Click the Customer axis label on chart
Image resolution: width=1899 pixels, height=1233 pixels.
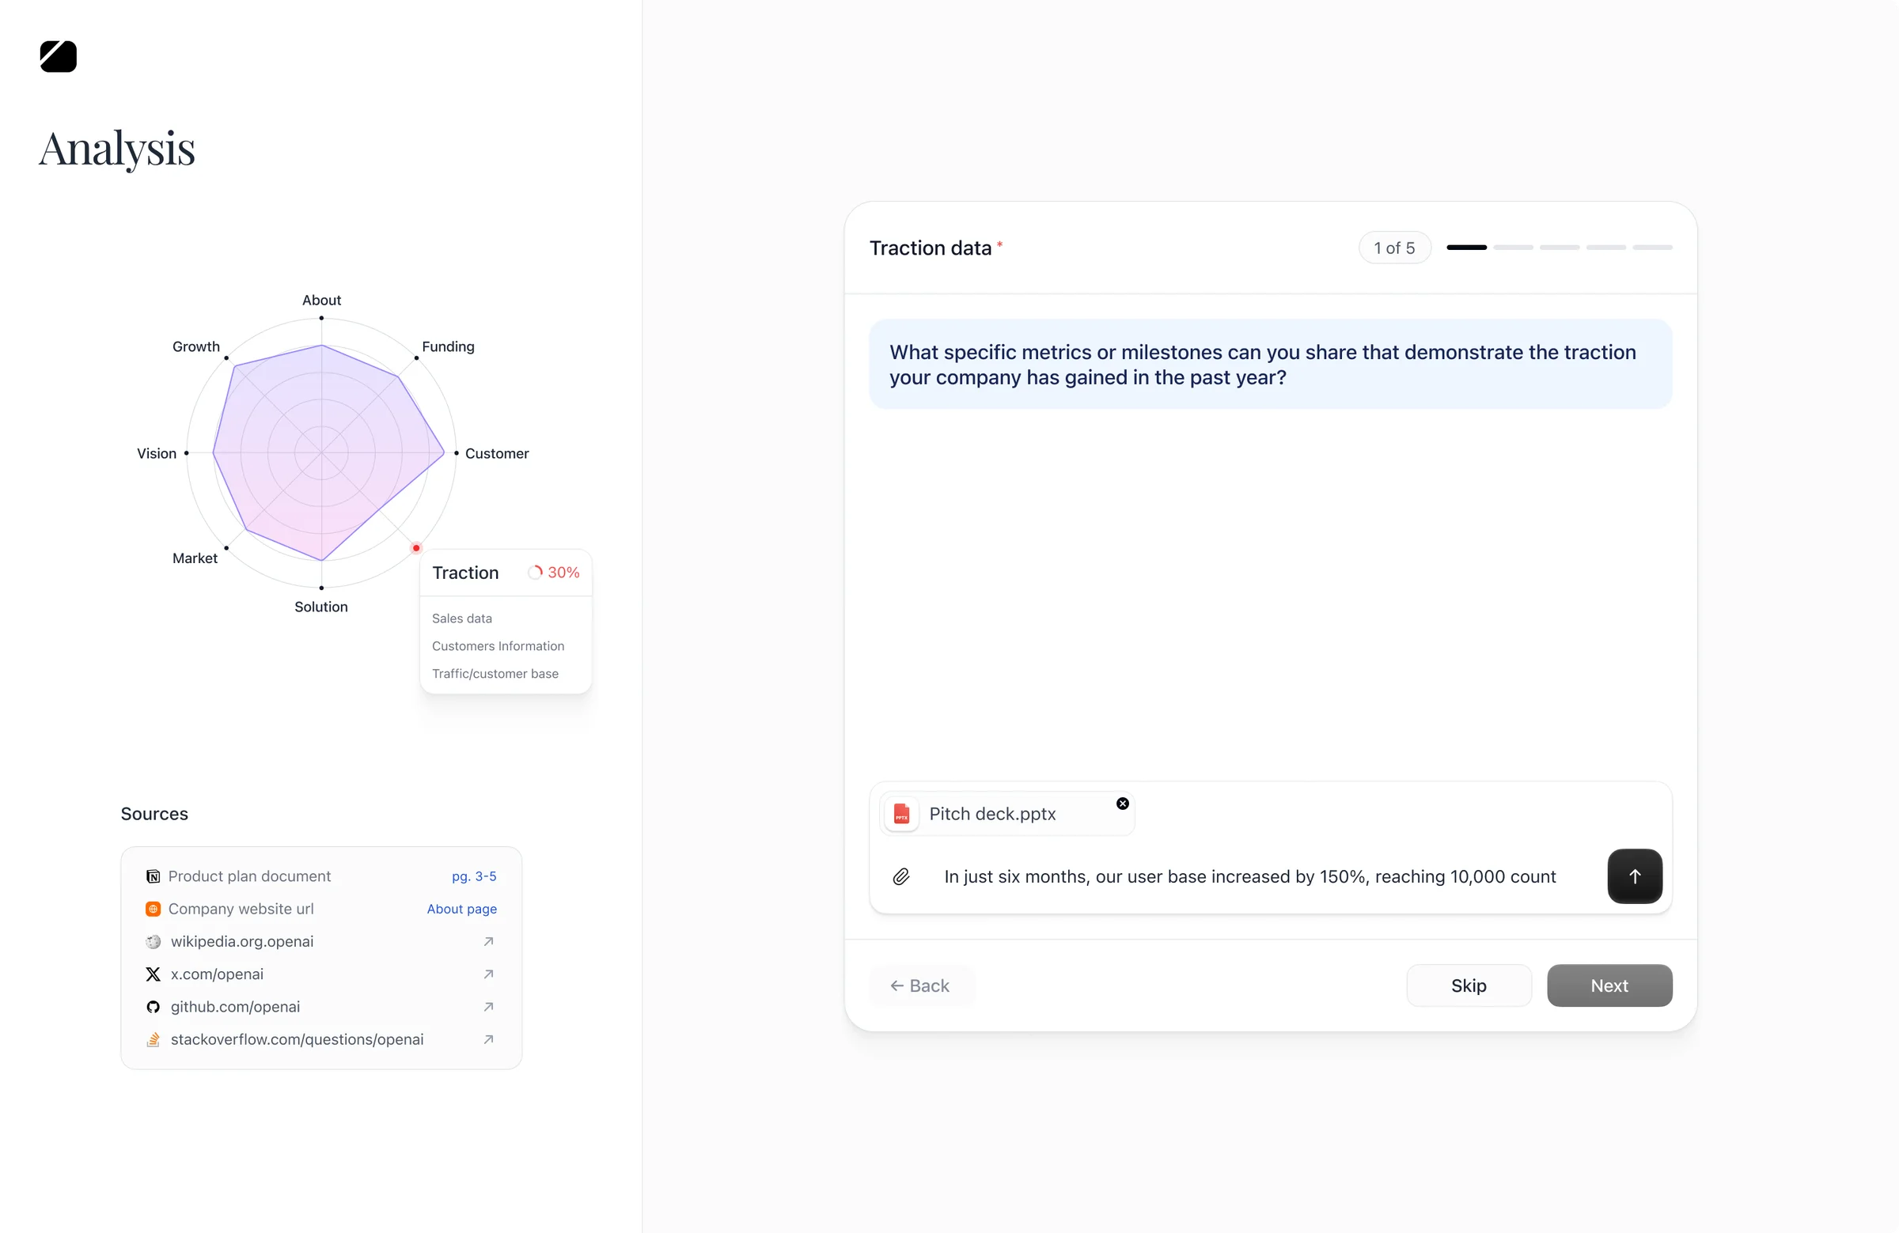[x=496, y=453]
